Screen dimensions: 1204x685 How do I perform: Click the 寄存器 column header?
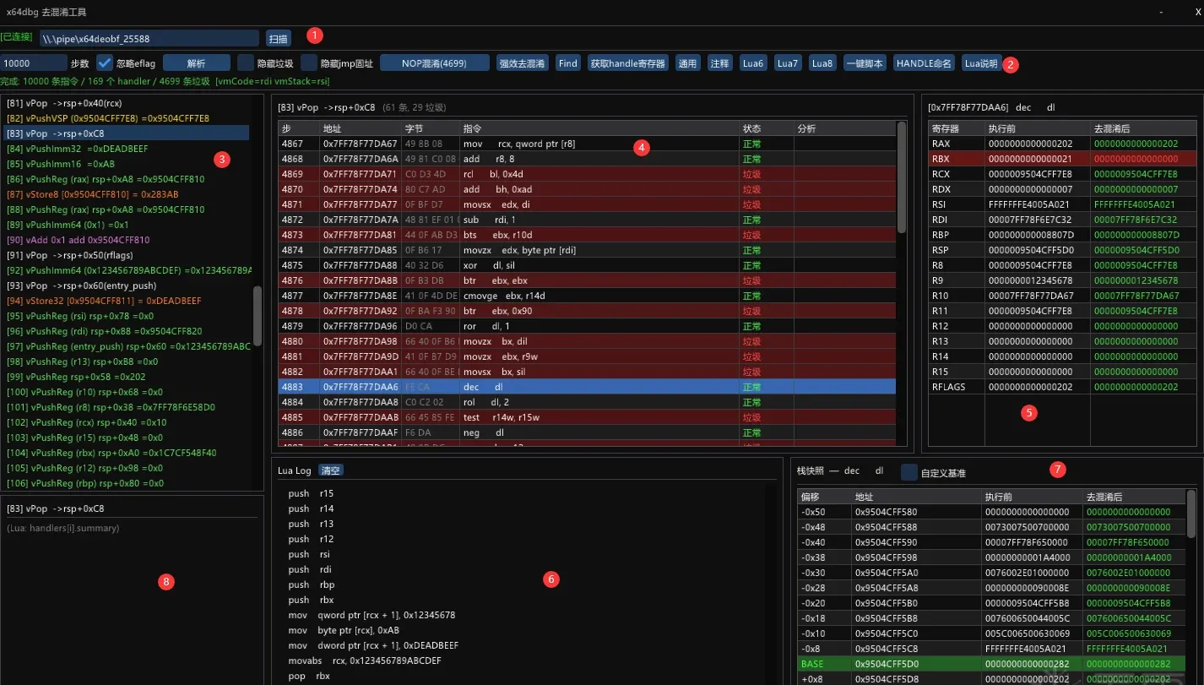(956, 128)
